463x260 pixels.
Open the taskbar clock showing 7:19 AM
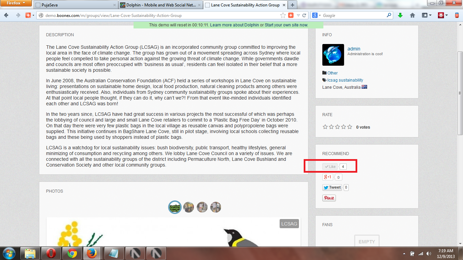446,254
